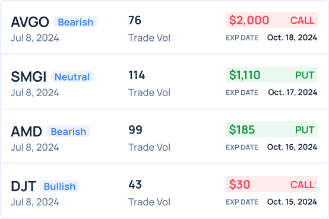Click the Bearish tag next to AMD
Viewport: 329px width, 219px height.
coord(68,132)
